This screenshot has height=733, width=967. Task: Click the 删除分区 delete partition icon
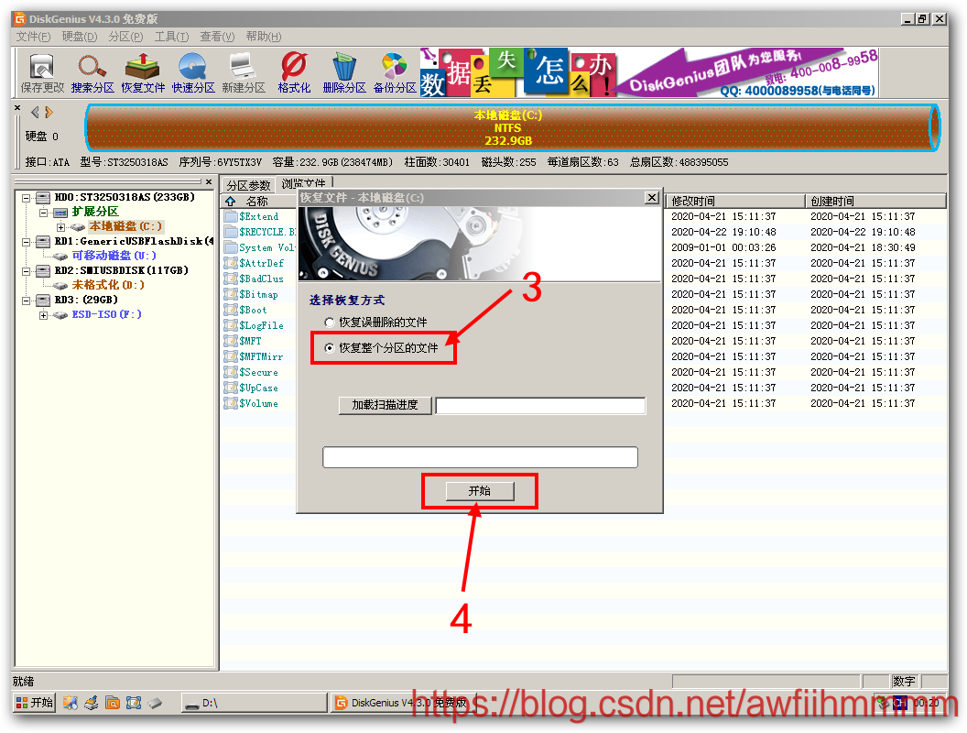(x=344, y=73)
